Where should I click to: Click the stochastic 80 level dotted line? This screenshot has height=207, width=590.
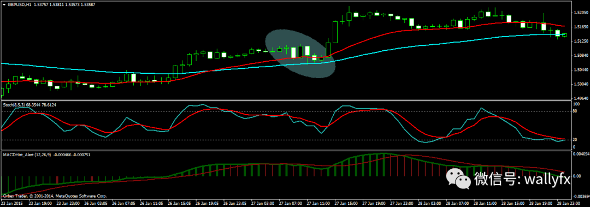[x=286, y=111]
